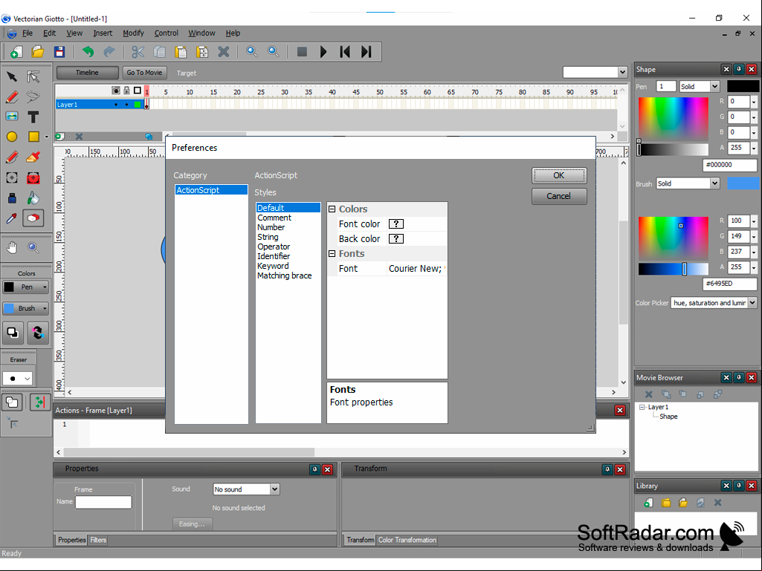Open the Modify menu

click(133, 33)
